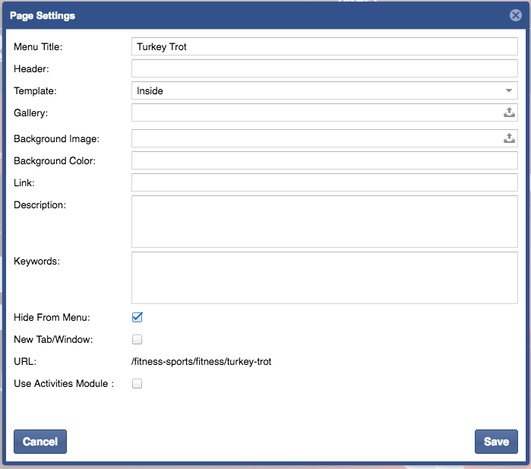Viewport: 531px width, 469px height.
Task: Focus the Header input field
Action: (x=324, y=68)
